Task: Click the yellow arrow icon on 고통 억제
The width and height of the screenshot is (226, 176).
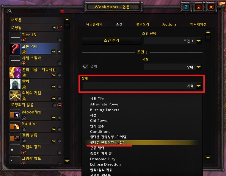Action: coord(54,52)
